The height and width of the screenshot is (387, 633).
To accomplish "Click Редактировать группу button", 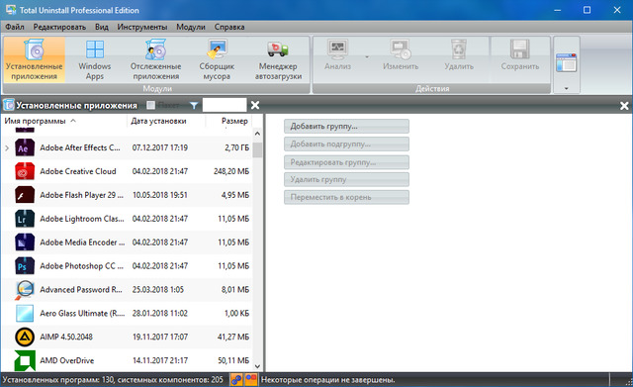I will [346, 162].
